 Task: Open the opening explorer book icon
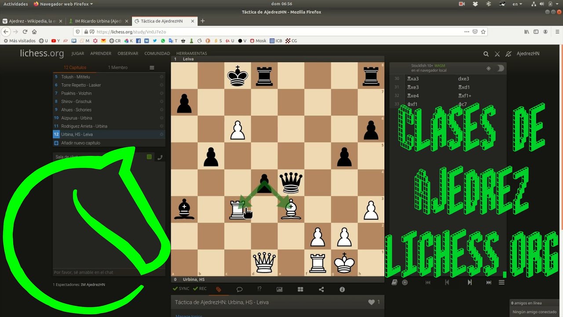tap(394, 282)
